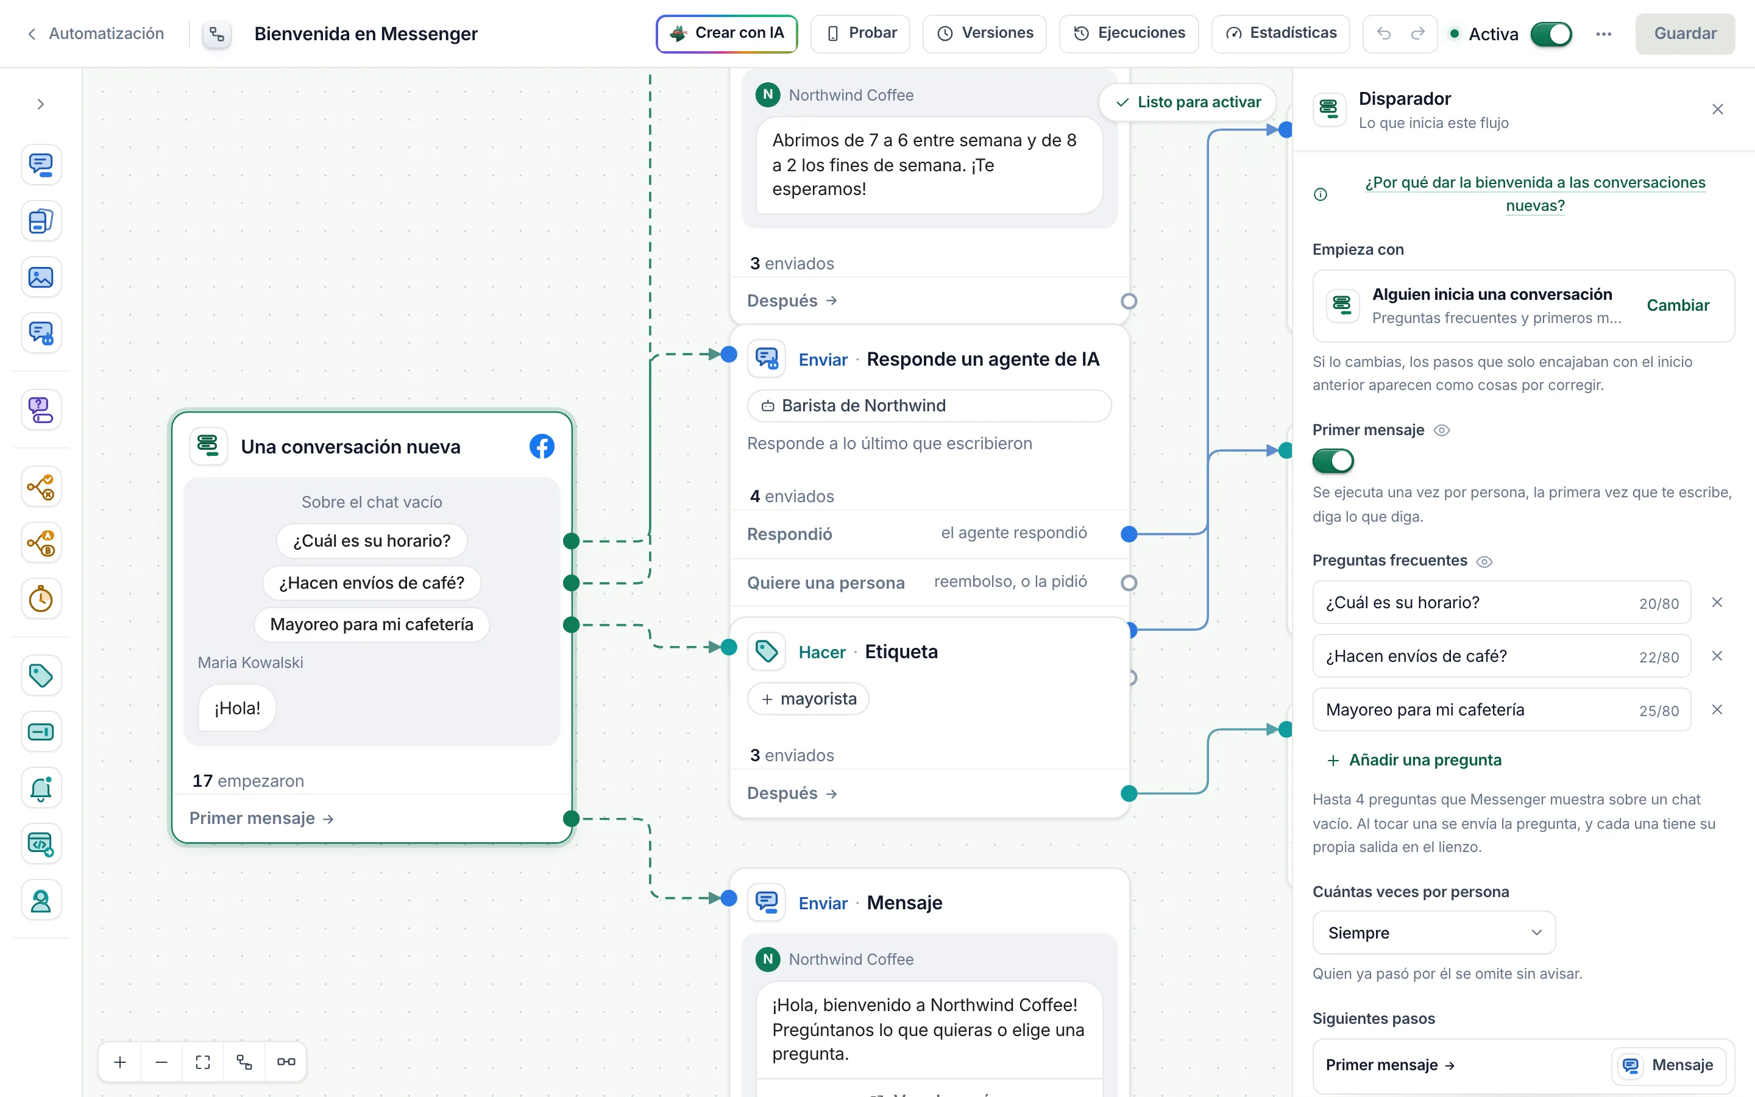Screen dimensions: 1755x1097
Task: Add an image step from the sidebar
Action: [41, 277]
